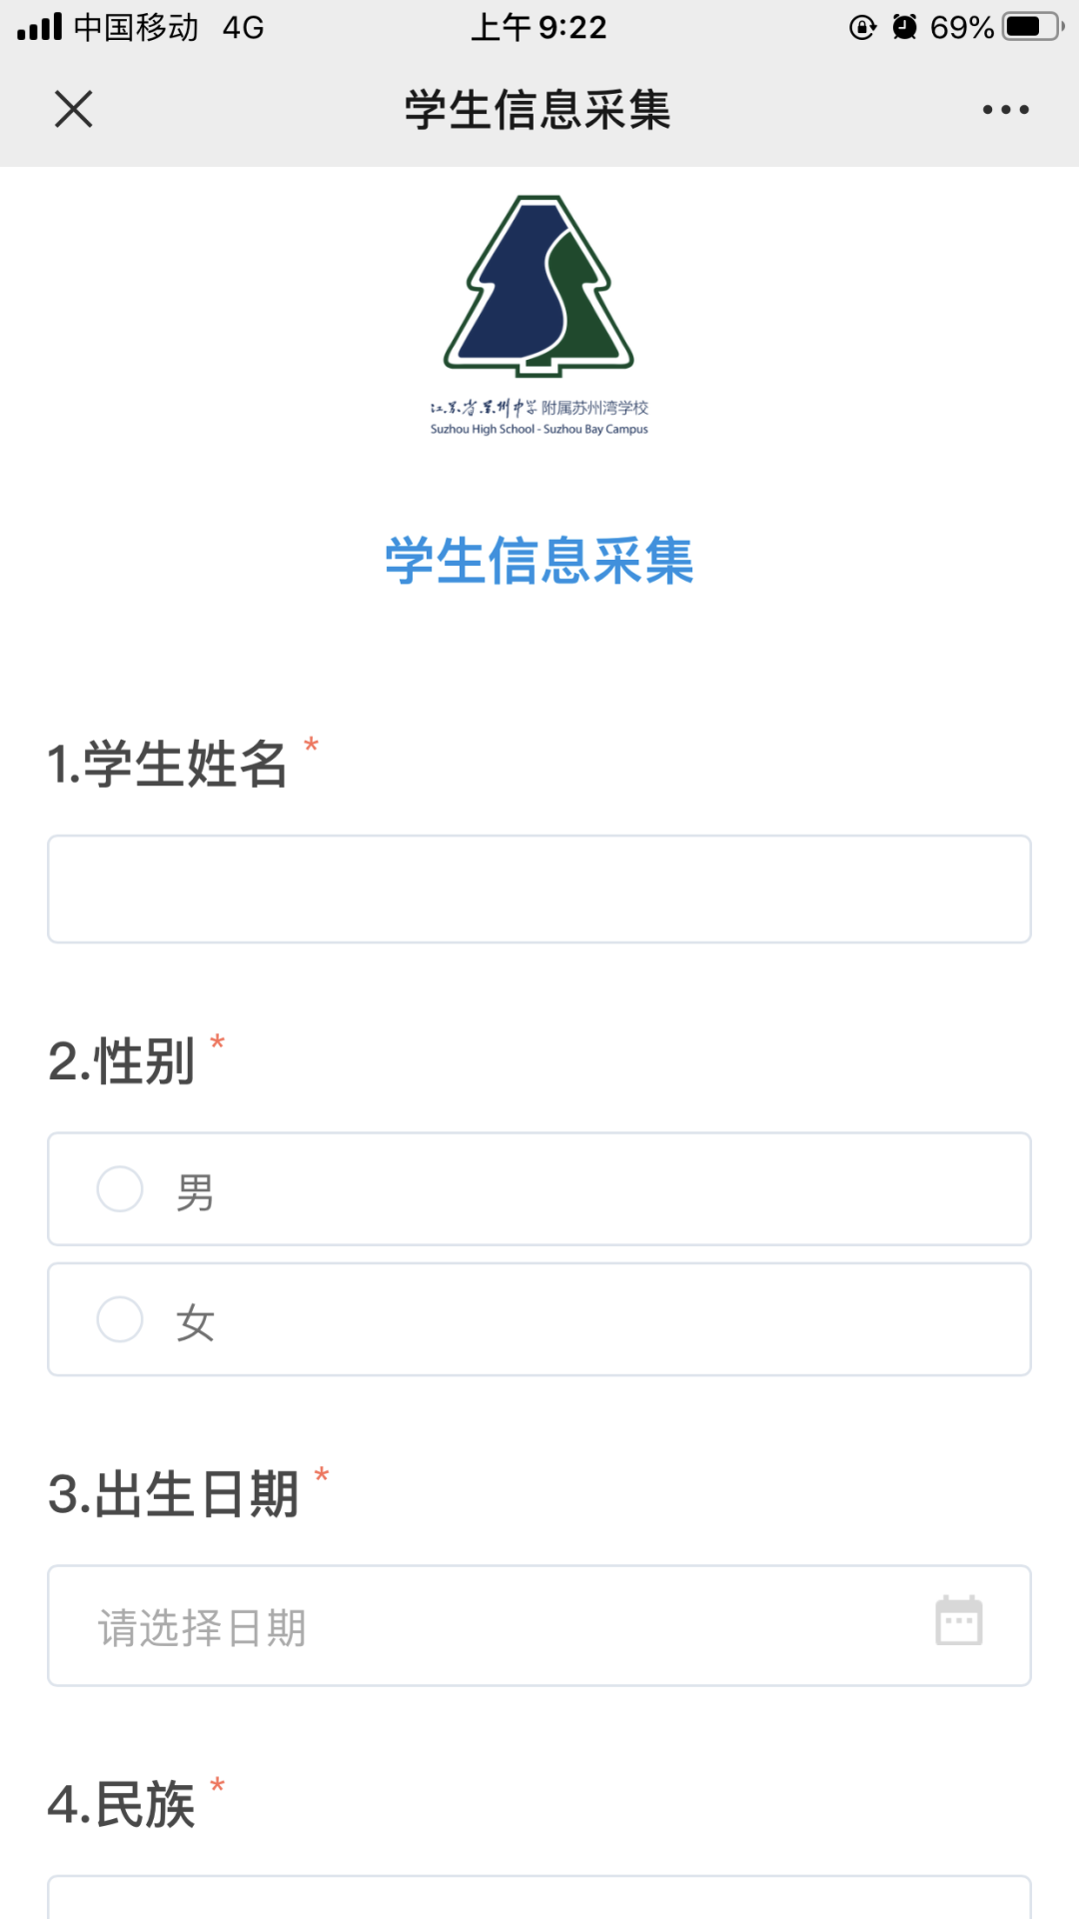Open the three-dot more options menu

point(1004,109)
